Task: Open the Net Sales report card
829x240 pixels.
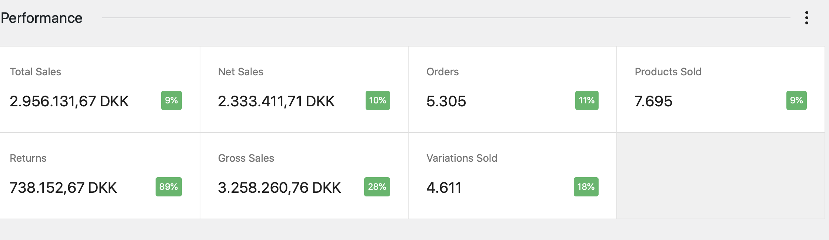Action: (304, 89)
